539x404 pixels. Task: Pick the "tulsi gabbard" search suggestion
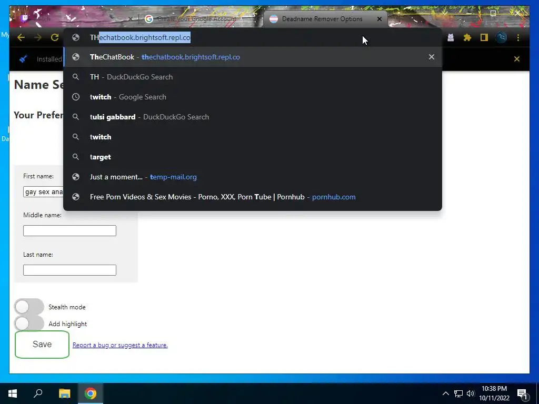(253, 117)
